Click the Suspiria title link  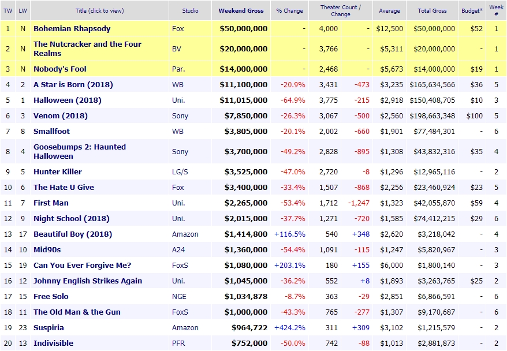(x=49, y=328)
